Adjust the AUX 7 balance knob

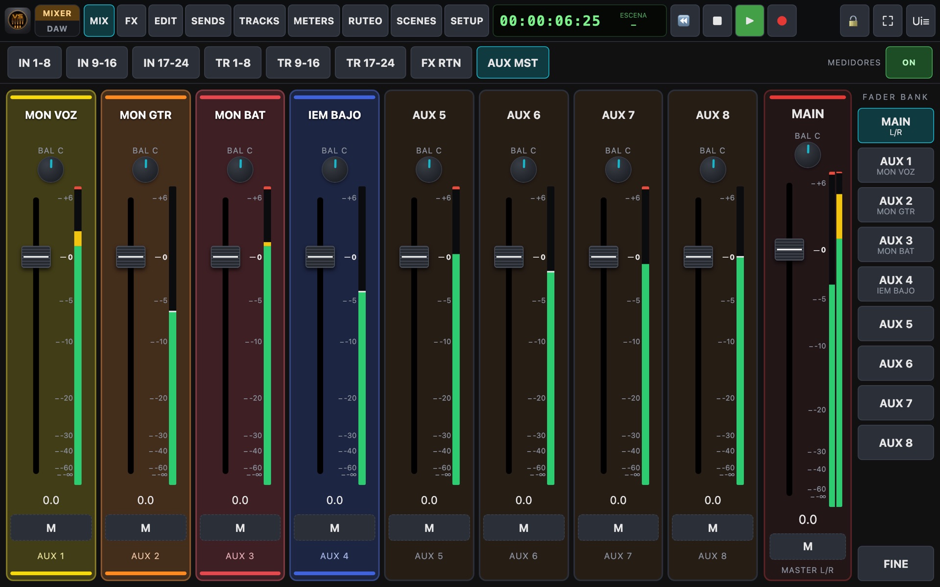(x=618, y=170)
